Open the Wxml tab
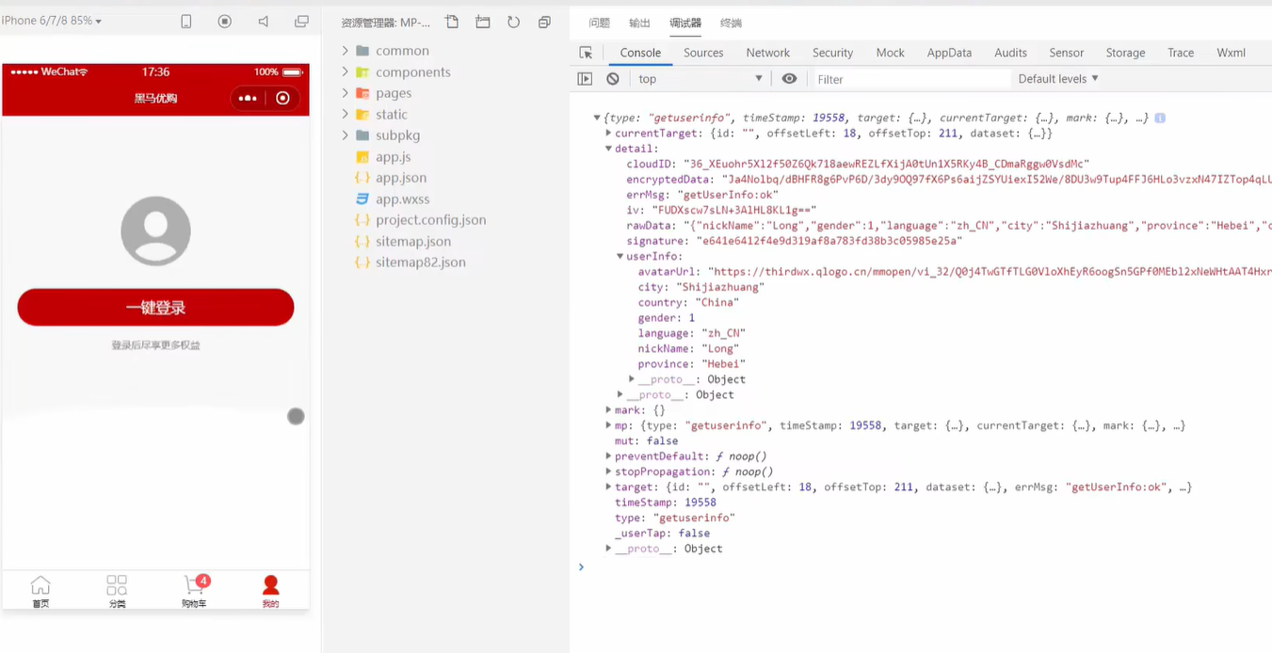The image size is (1272, 653). click(x=1231, y=53)
